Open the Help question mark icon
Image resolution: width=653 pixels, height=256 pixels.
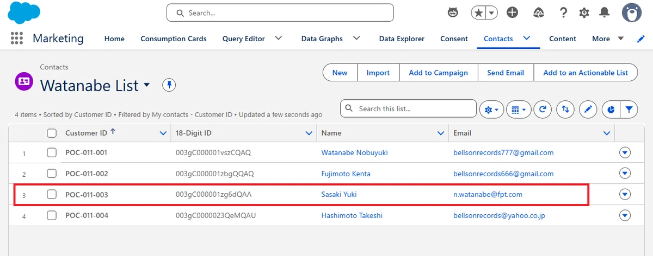[x=563, y=12]
